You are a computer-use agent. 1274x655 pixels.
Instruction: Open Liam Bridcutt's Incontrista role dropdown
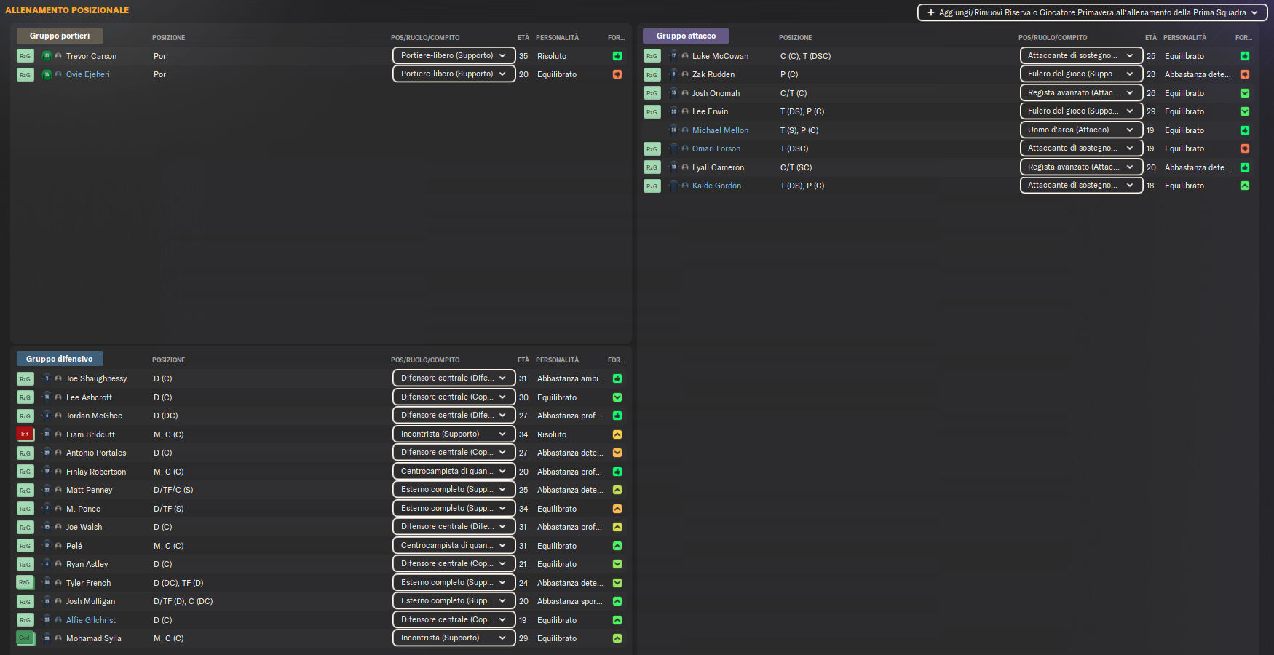[454, 434]
